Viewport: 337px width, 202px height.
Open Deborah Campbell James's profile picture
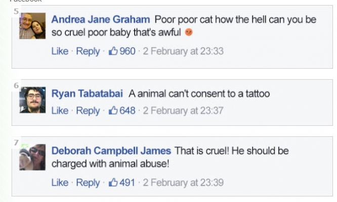[x=32, y=158]
